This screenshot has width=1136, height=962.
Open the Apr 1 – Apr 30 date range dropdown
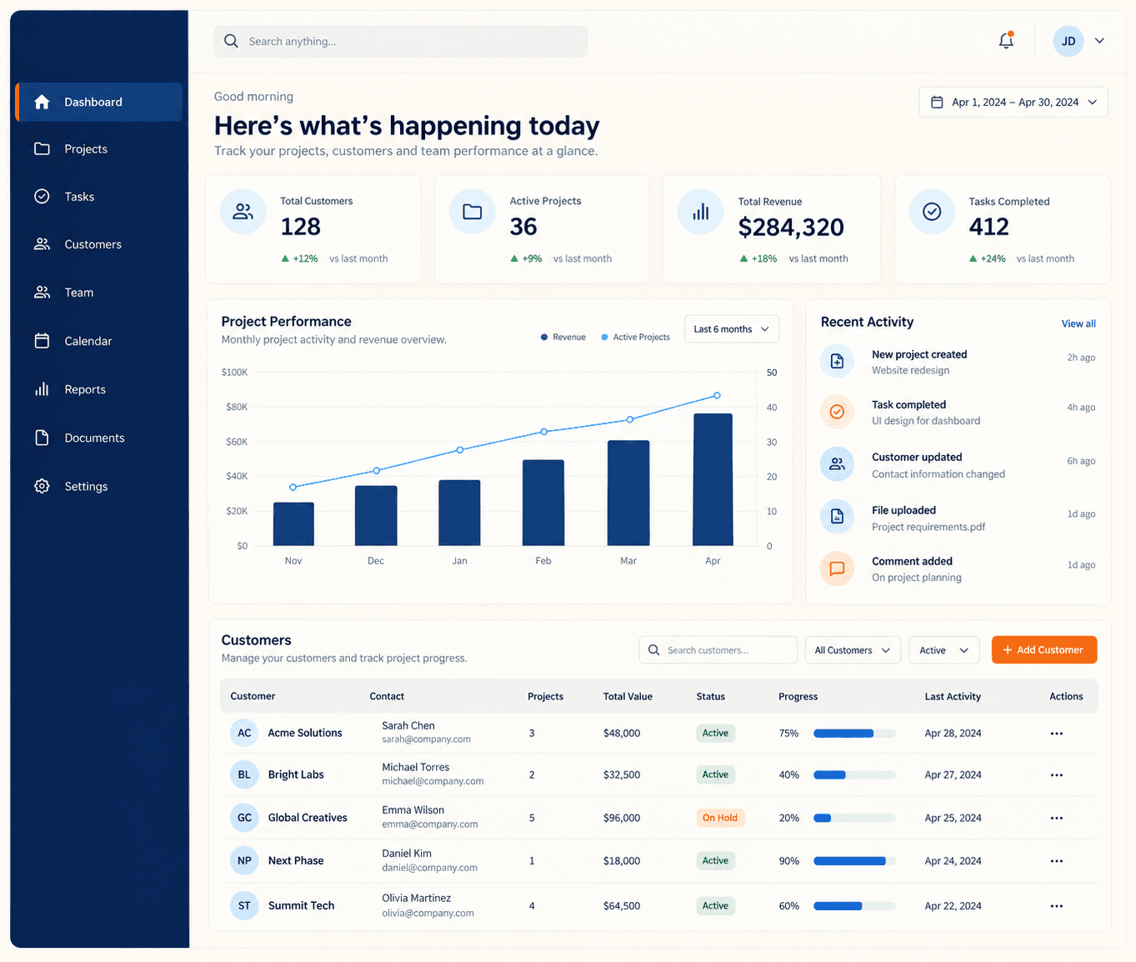(x=1013, y=102)
